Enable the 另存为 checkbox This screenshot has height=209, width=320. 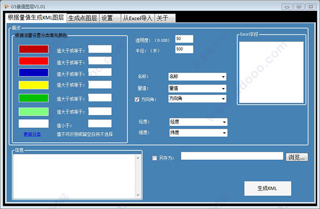(x=155, y=158)
